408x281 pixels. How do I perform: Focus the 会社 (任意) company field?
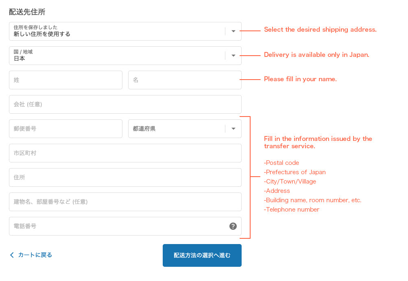125,104
